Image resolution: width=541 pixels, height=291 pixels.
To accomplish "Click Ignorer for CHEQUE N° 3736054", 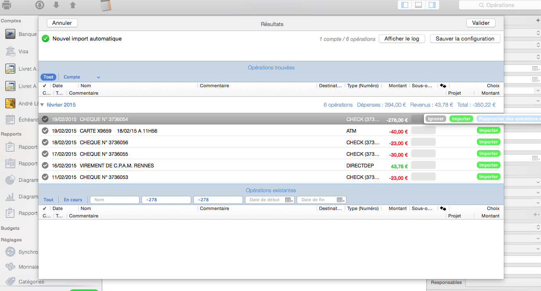I will click(x=436, y=119).
